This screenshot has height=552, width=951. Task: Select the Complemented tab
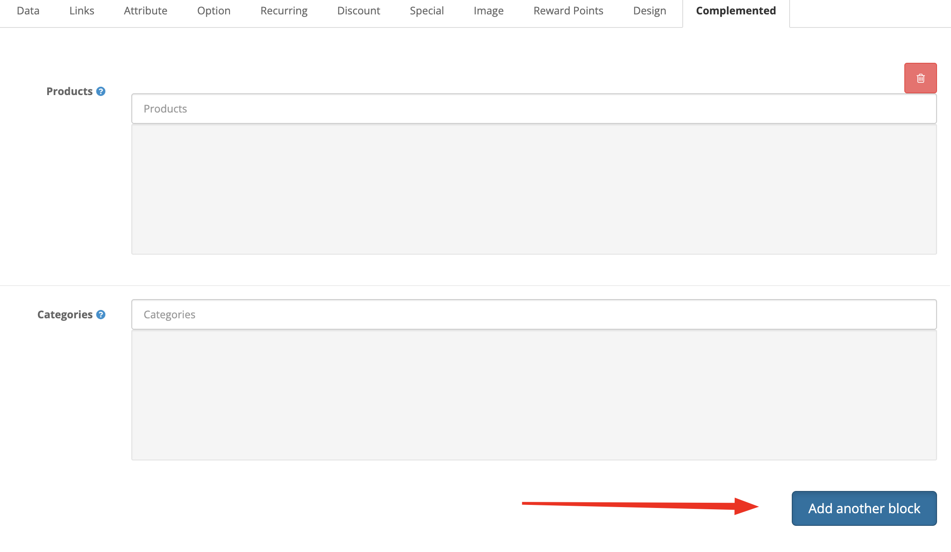coord(735,10)
